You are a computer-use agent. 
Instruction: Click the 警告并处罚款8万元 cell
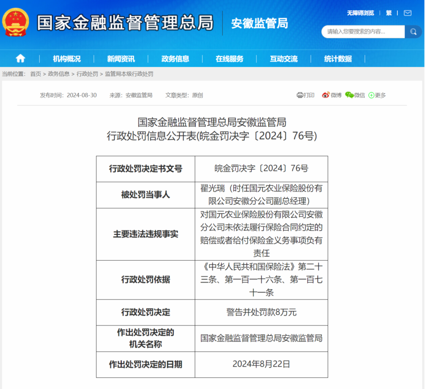click(x=262, y=312)
